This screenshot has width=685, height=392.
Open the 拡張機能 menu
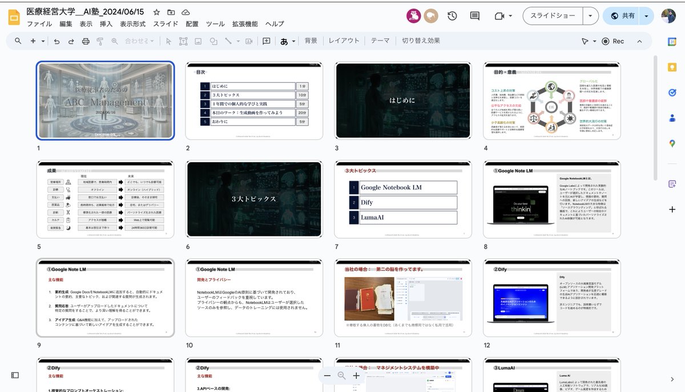click(x=244, y=24)
